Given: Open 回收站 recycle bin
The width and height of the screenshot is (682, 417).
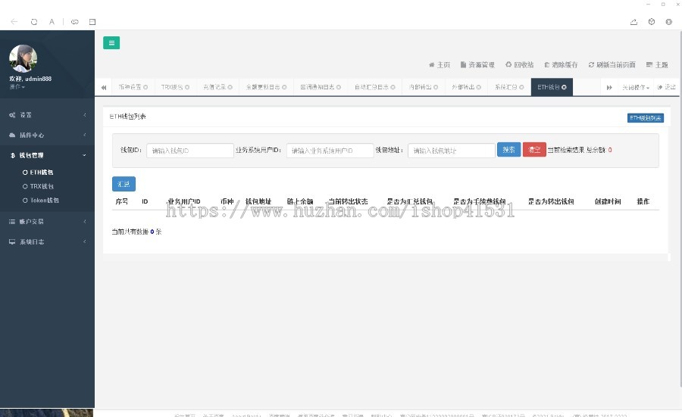Looking at the screenshot, I should click(520, 65).
